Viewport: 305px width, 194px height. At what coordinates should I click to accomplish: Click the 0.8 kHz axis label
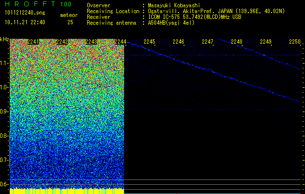tap(4, 136)
